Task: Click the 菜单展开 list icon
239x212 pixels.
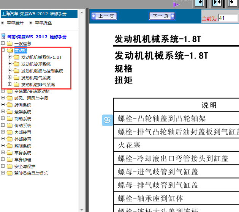Action: tap(2, 23)
